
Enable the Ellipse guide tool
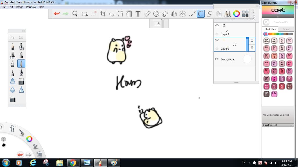point(156,14)
